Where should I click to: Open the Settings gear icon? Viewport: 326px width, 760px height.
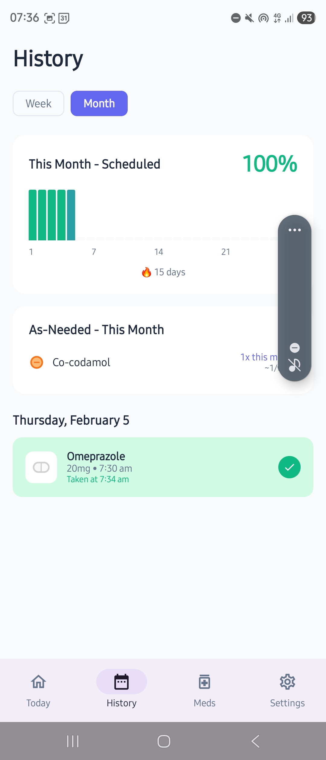click(x=287, y=682)
